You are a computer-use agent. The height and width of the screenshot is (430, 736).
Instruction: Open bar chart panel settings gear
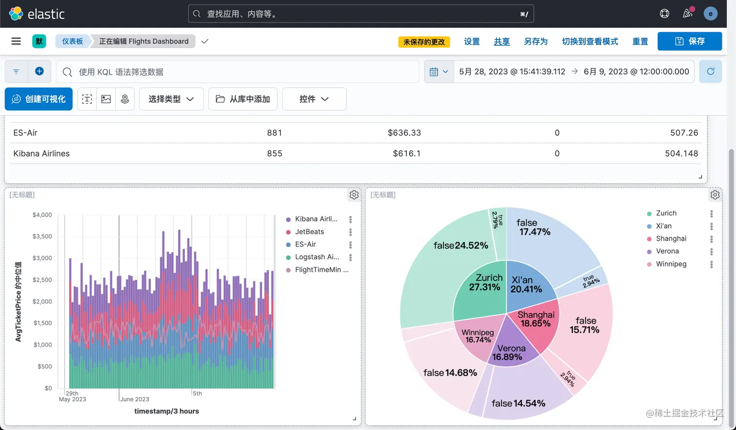pyautogui.click(x=354, y=195)
